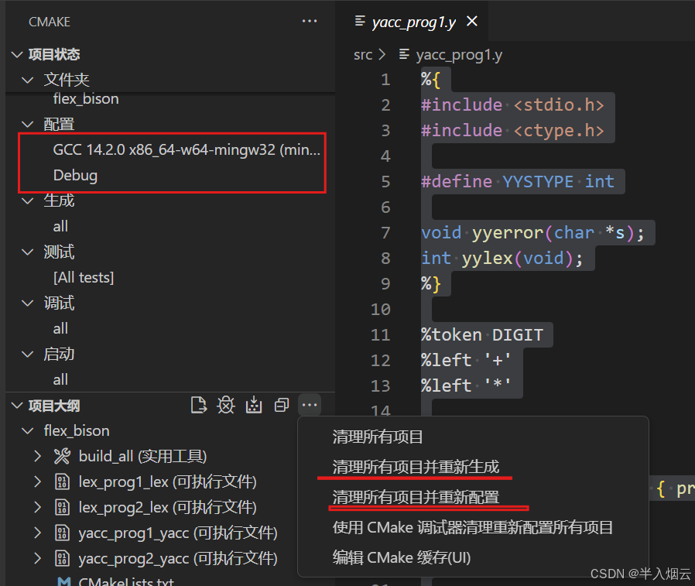The width and height of the screenshot is (695, 586).
Task: Click on void yyerror(char *s); line
Action: tap(532, 233)
